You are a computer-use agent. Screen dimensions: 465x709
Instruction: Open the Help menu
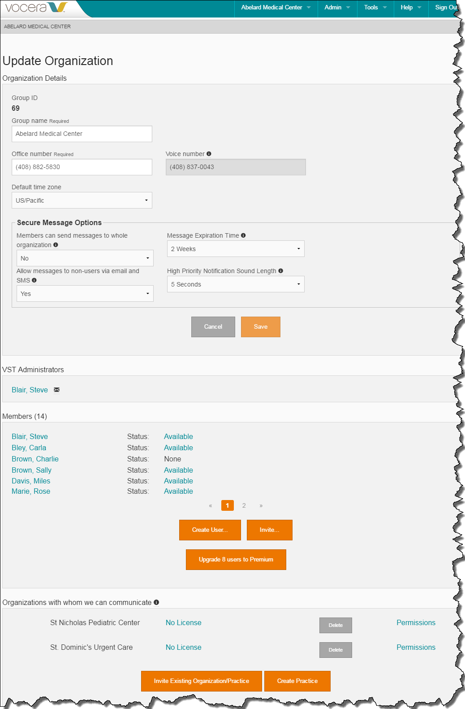[x=411, y=8]
